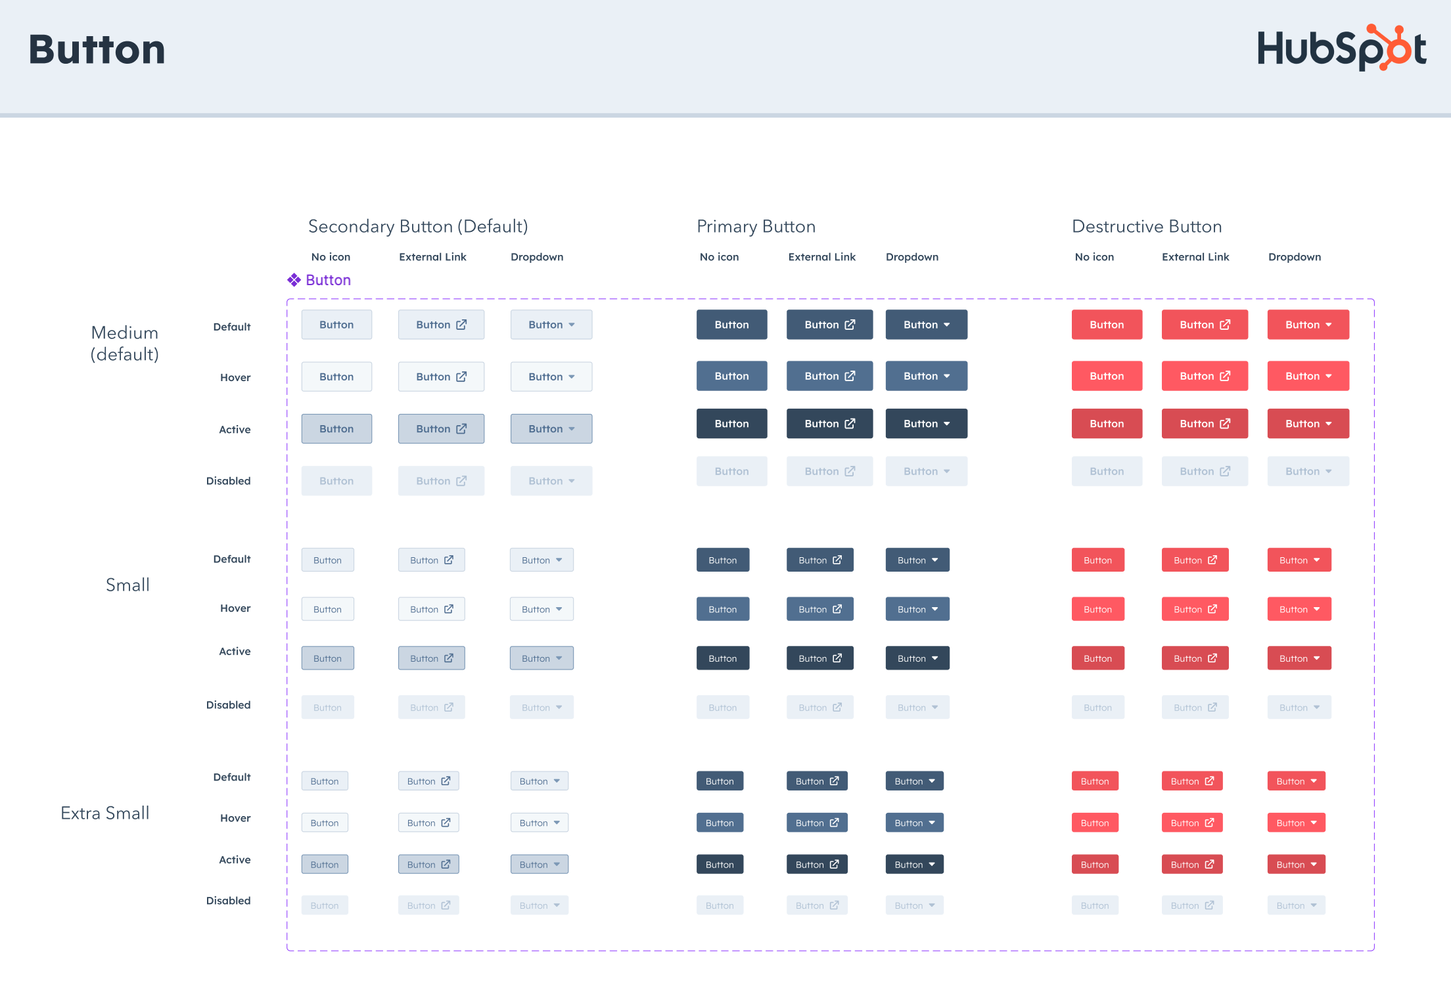This screenshot has height=983, width=1451.
Task: Click extra-small hover primary no-icon button
Action: tap(720, 822)
